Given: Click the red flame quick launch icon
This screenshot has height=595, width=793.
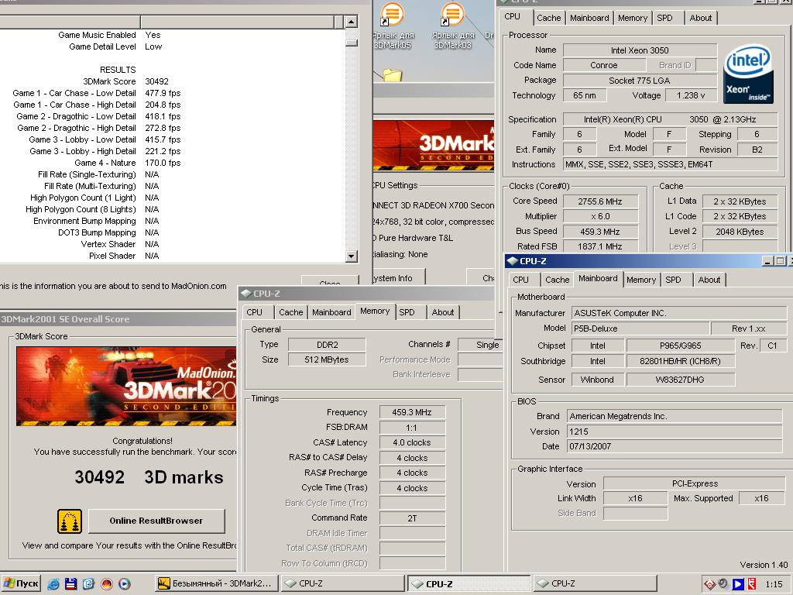Looking at the screenshot, I should (x=106, y=584).
